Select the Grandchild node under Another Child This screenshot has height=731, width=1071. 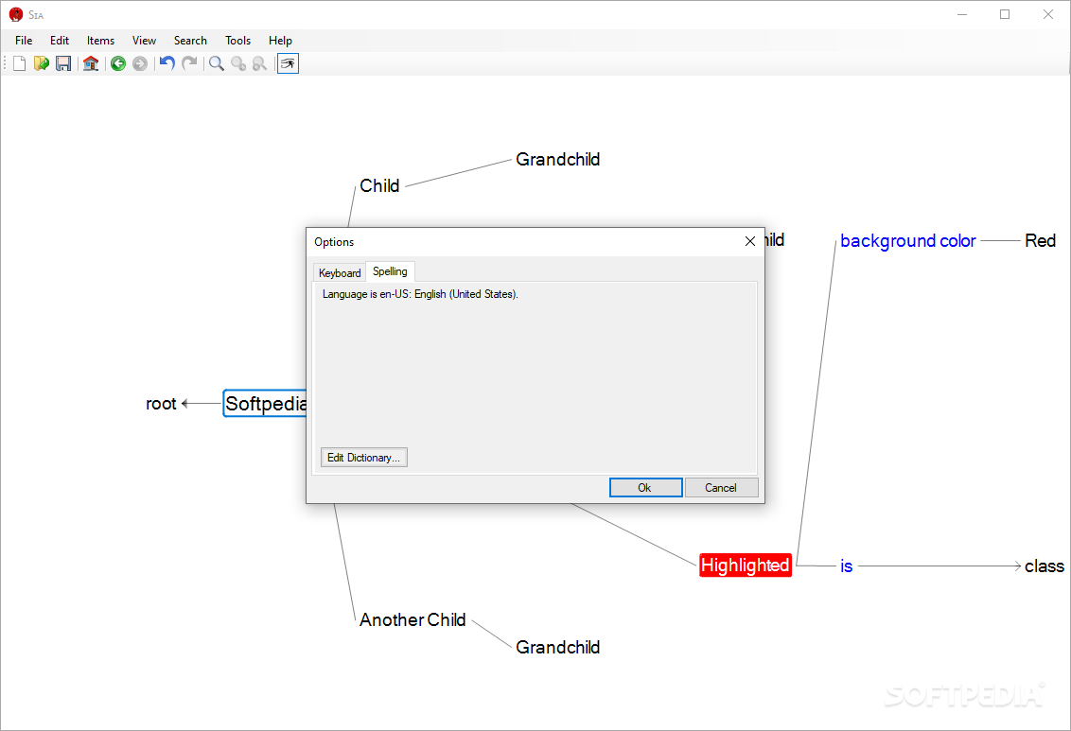(x=557, y=647)
